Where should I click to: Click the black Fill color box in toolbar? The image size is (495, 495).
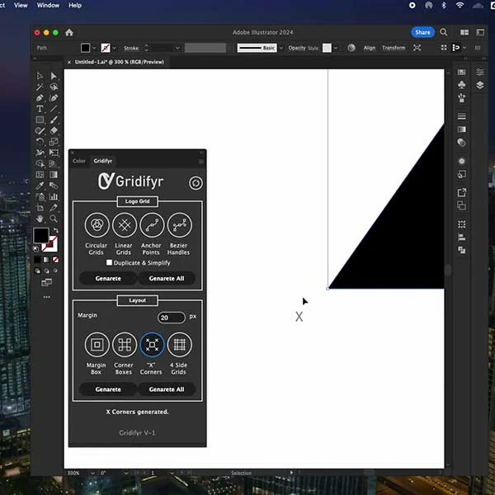(x=41, y=235)
